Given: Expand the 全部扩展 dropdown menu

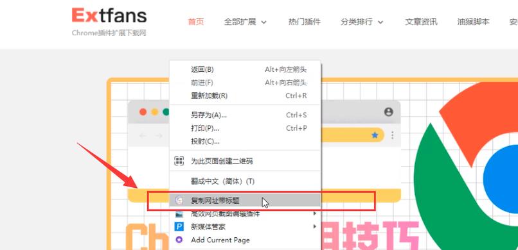Looking at the screenshot, I should (245, 22).
